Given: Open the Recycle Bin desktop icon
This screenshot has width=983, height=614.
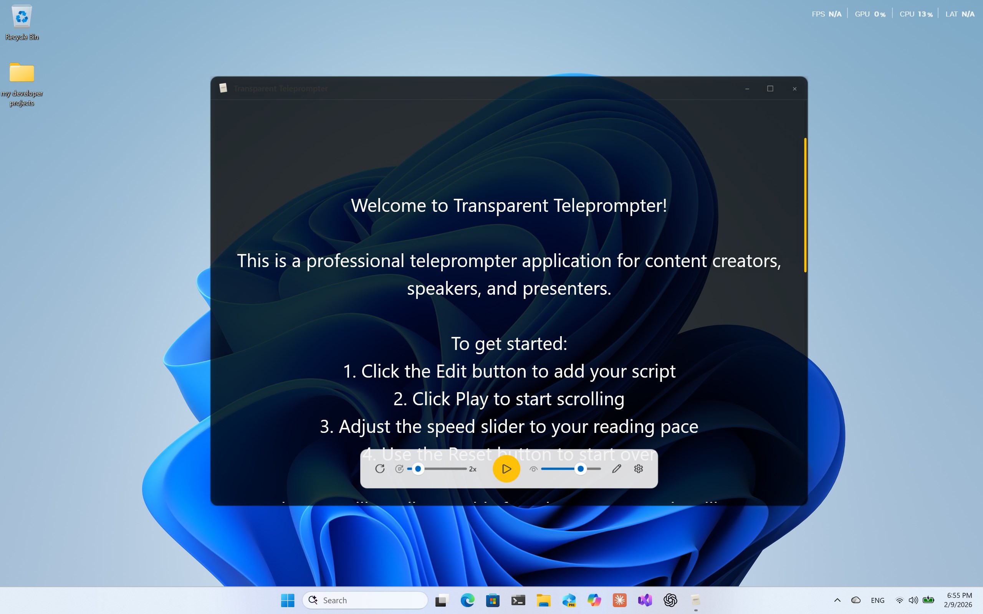Looking at the screenshot, I should click(x=22, y=22).
